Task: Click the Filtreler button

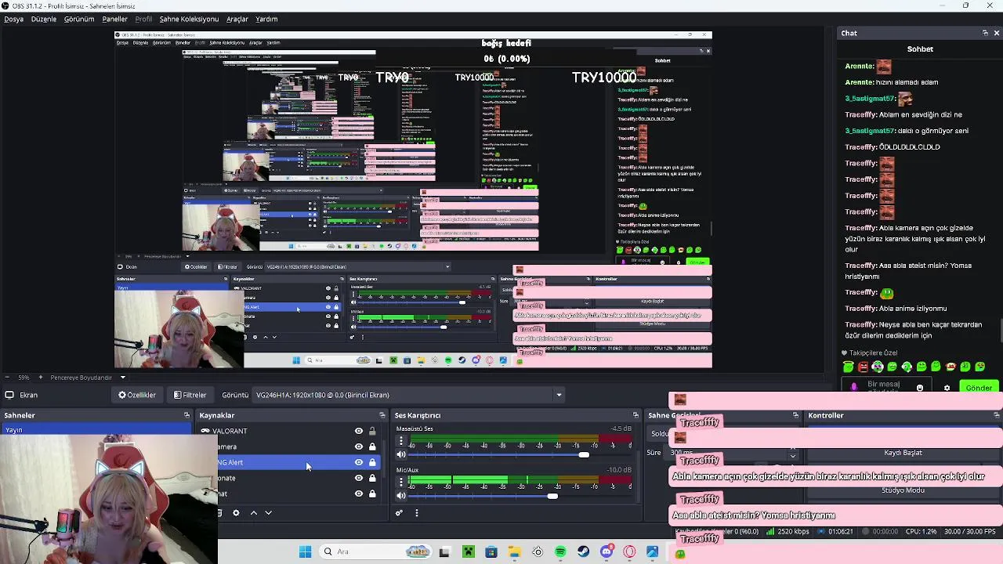Action: coord(190,395)
